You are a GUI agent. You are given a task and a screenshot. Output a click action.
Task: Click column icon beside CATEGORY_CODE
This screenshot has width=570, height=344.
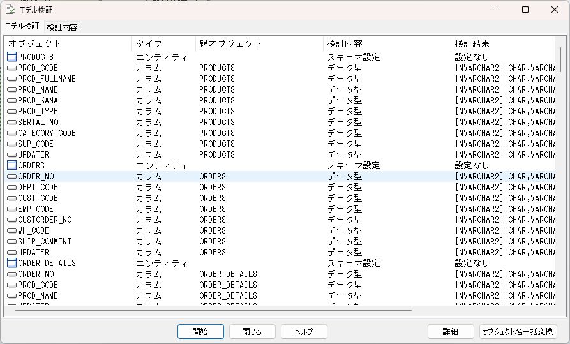tap(12, 133)
